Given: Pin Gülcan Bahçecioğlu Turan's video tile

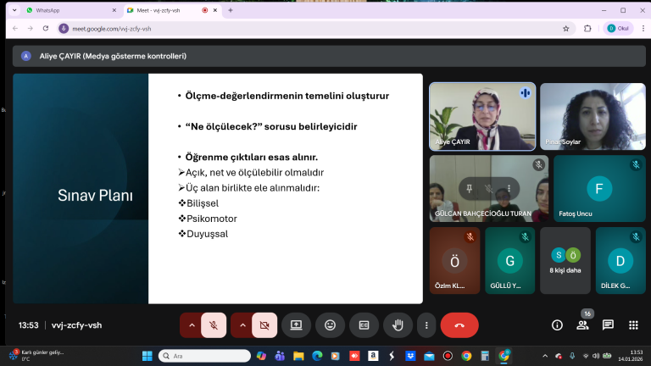Looking at the screenshot, I should (468, 187).
